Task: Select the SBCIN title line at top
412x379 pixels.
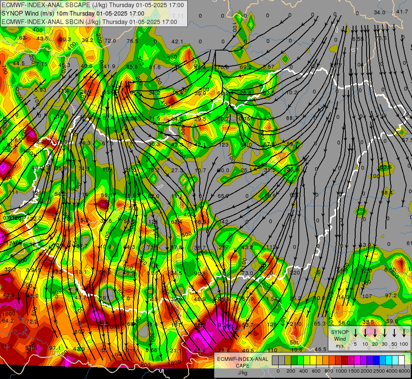Action: [x=89, y=22]
